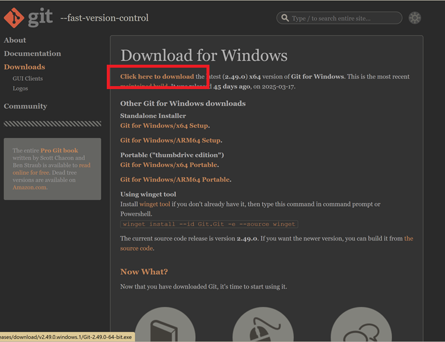Click the 'Standalone Installer' heading text
The width and height of the screenshot is (445, 342).
153,116
